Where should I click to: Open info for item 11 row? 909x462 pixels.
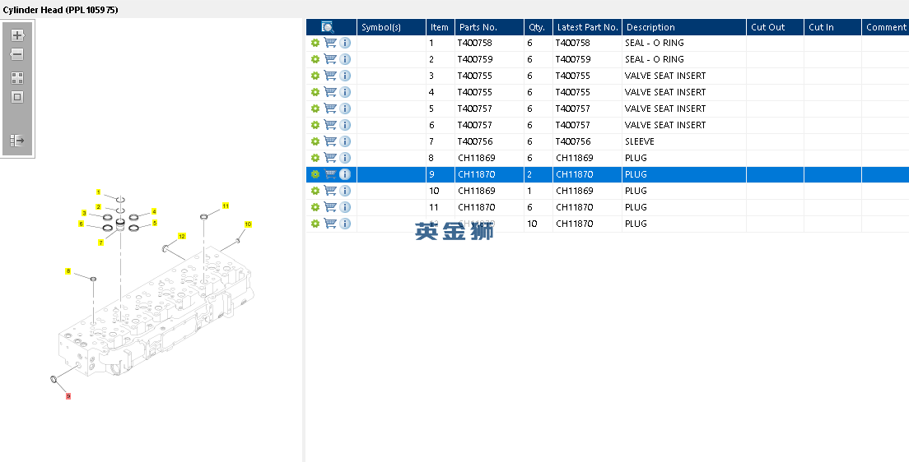pos(345,206)
